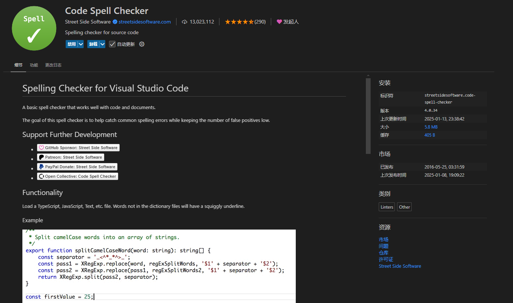Click the scrollbar up arrow
This screenshot has width=513, height=303.
click(x=368, y=76)
